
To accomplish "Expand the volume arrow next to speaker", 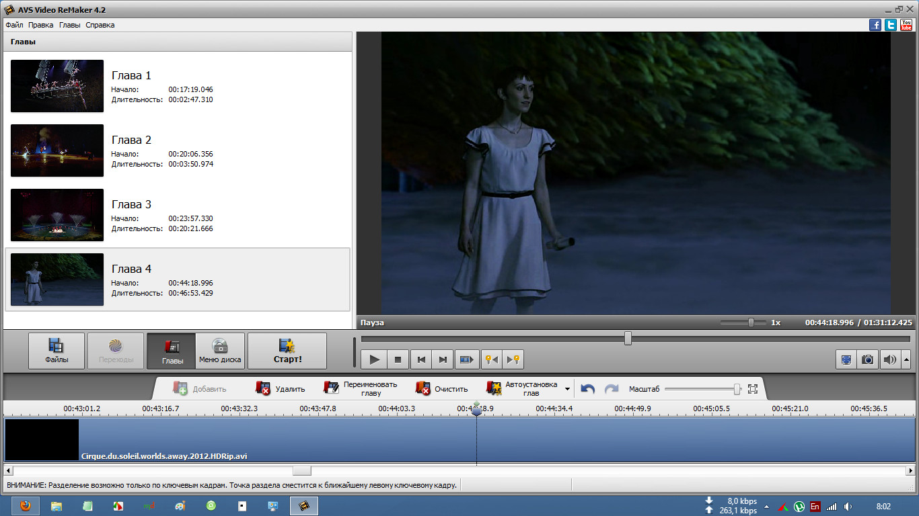I will [906, 359].
